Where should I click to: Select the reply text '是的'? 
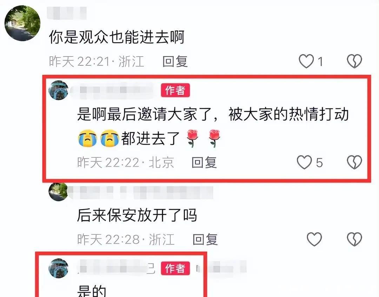click(92, 291)
